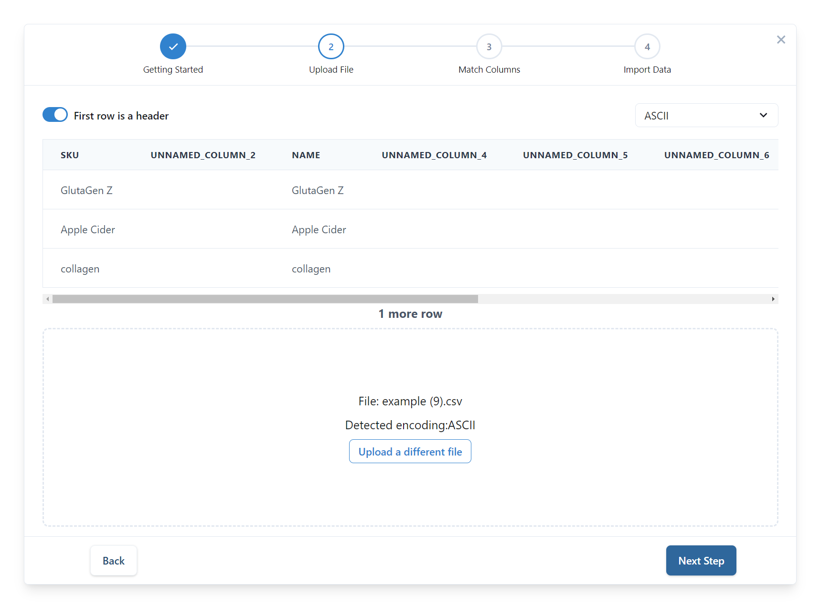Select the Match Columns step 3 circle
820x608 pixels.
(x=489, y=46)
